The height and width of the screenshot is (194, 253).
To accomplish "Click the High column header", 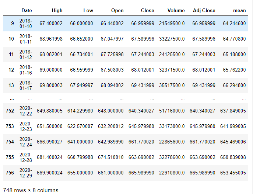I will pyautogui.click(x=57, y=10).
